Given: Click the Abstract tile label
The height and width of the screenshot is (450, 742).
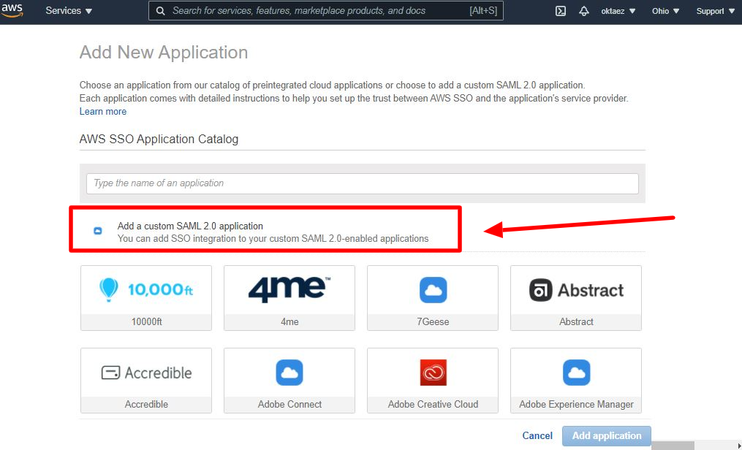Looking at the screenshot, I should pos(576,321).
